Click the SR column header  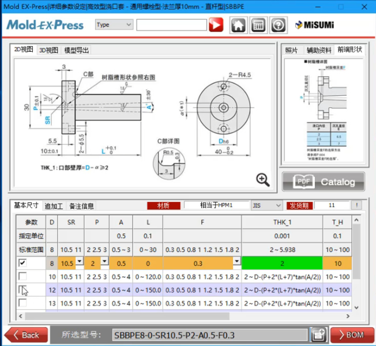[71, 222]
